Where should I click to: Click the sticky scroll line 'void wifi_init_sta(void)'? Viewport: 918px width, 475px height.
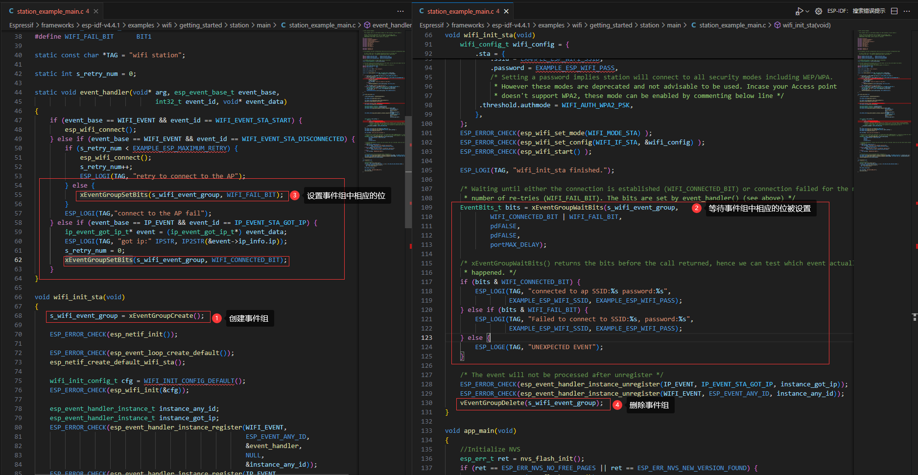(490, 35)
